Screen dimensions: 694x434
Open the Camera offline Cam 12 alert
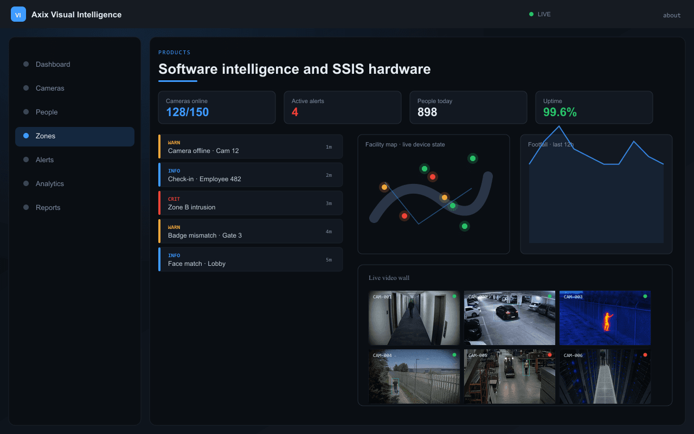pos(250,146)
